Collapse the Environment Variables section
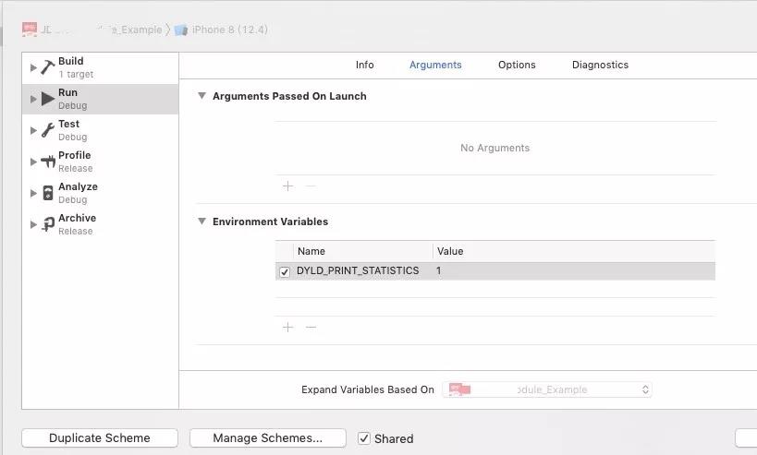Screen dimensions: 757x455 point(201,222)
